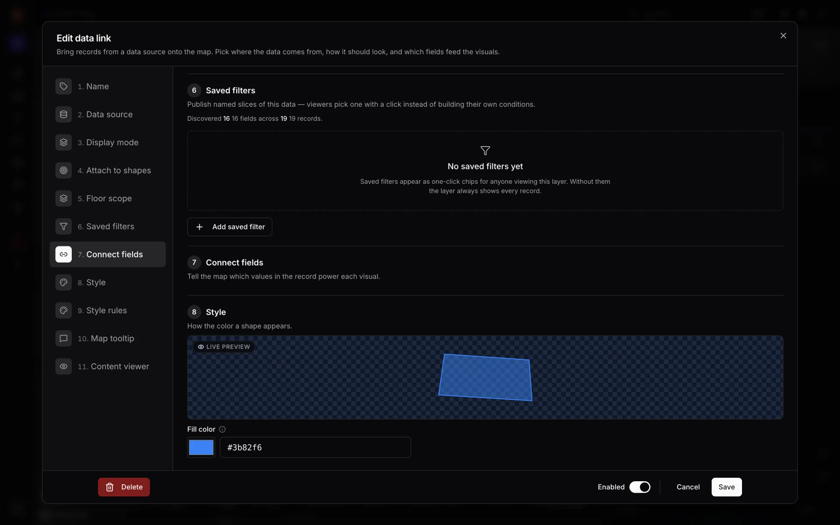Click the blue shape in live preview
The width and height of the screenshot is (840, 525).
(x=485, y=377)
